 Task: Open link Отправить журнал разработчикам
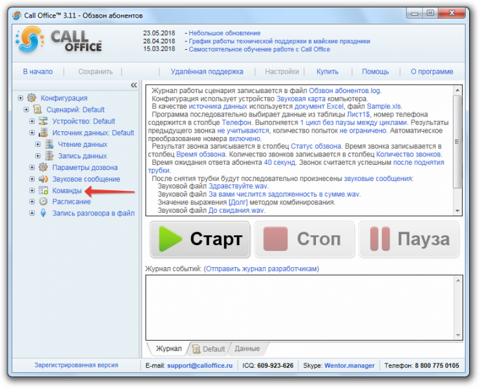tap(262, 269)
